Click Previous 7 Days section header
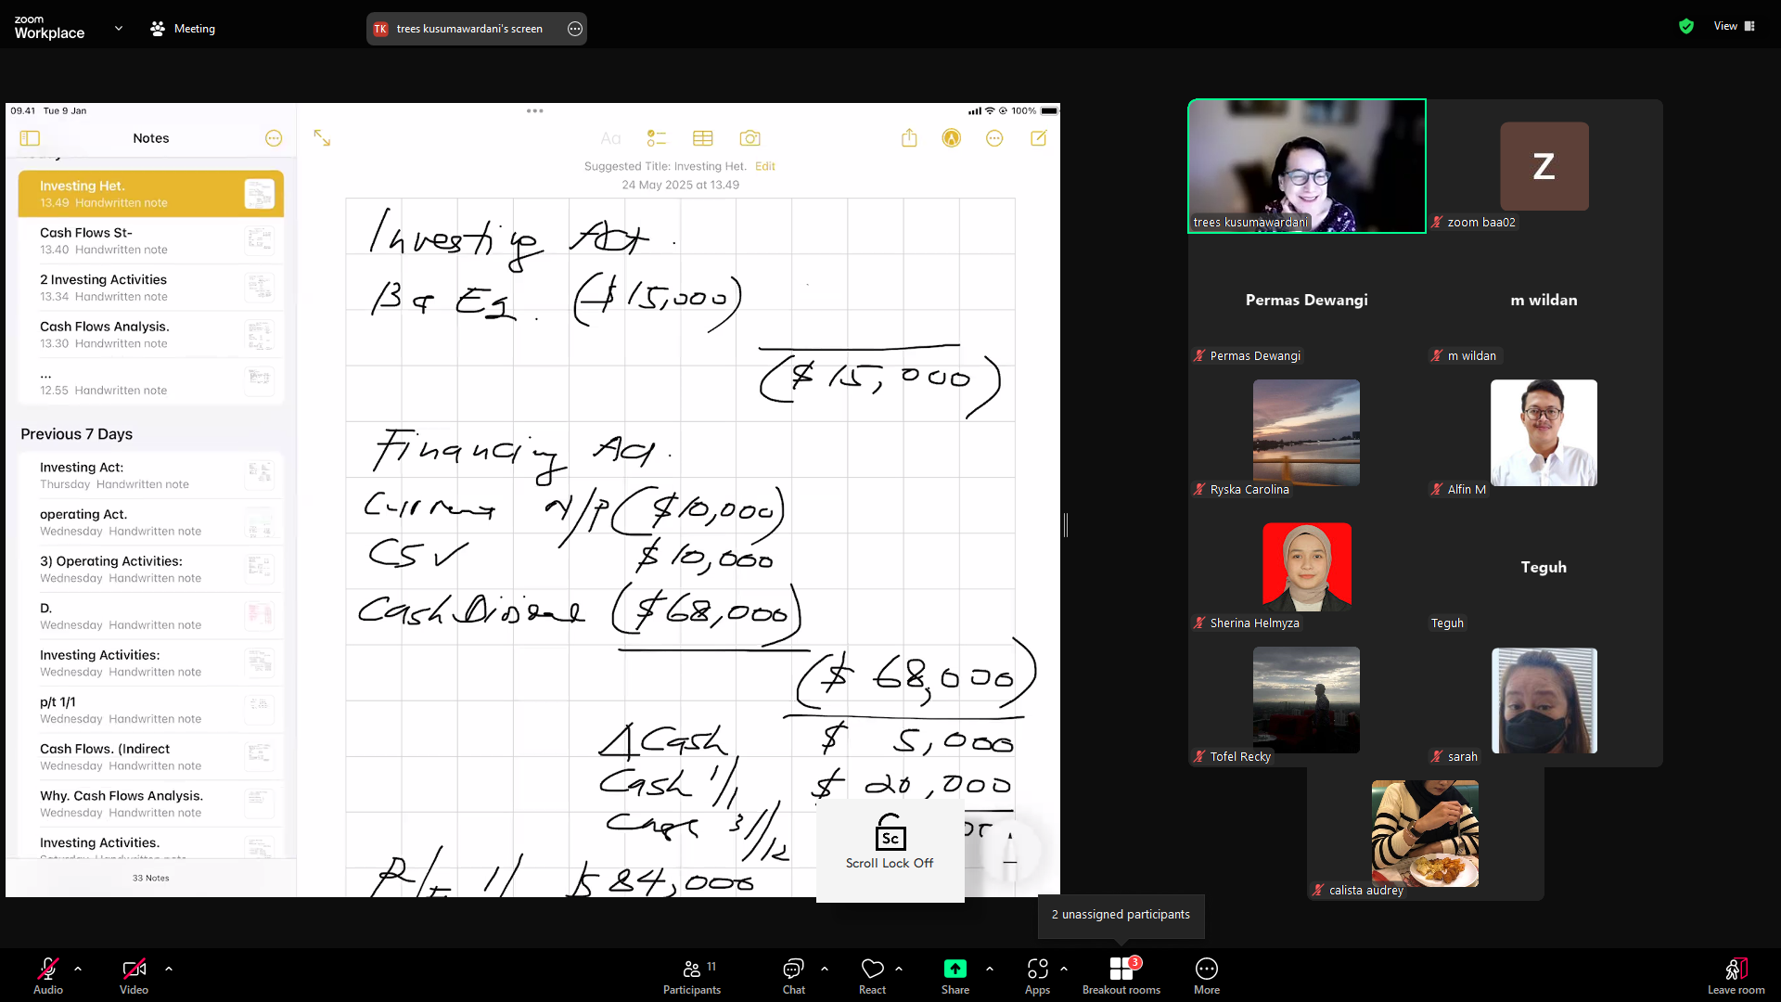Viewport: 1781px width, 1002px height. [76, 434]
